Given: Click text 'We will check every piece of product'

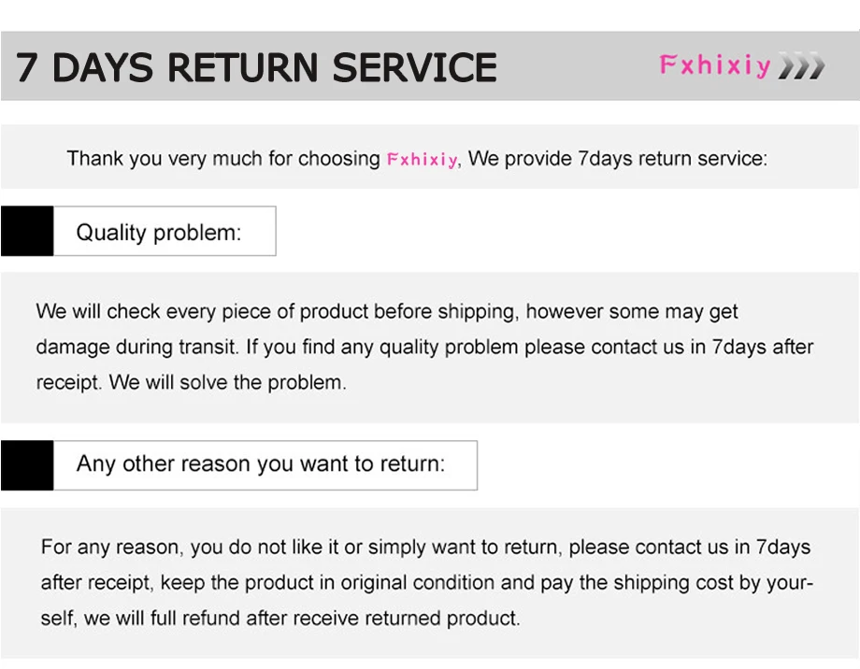Looking at the screenshot, I should (x=203, y=311).
